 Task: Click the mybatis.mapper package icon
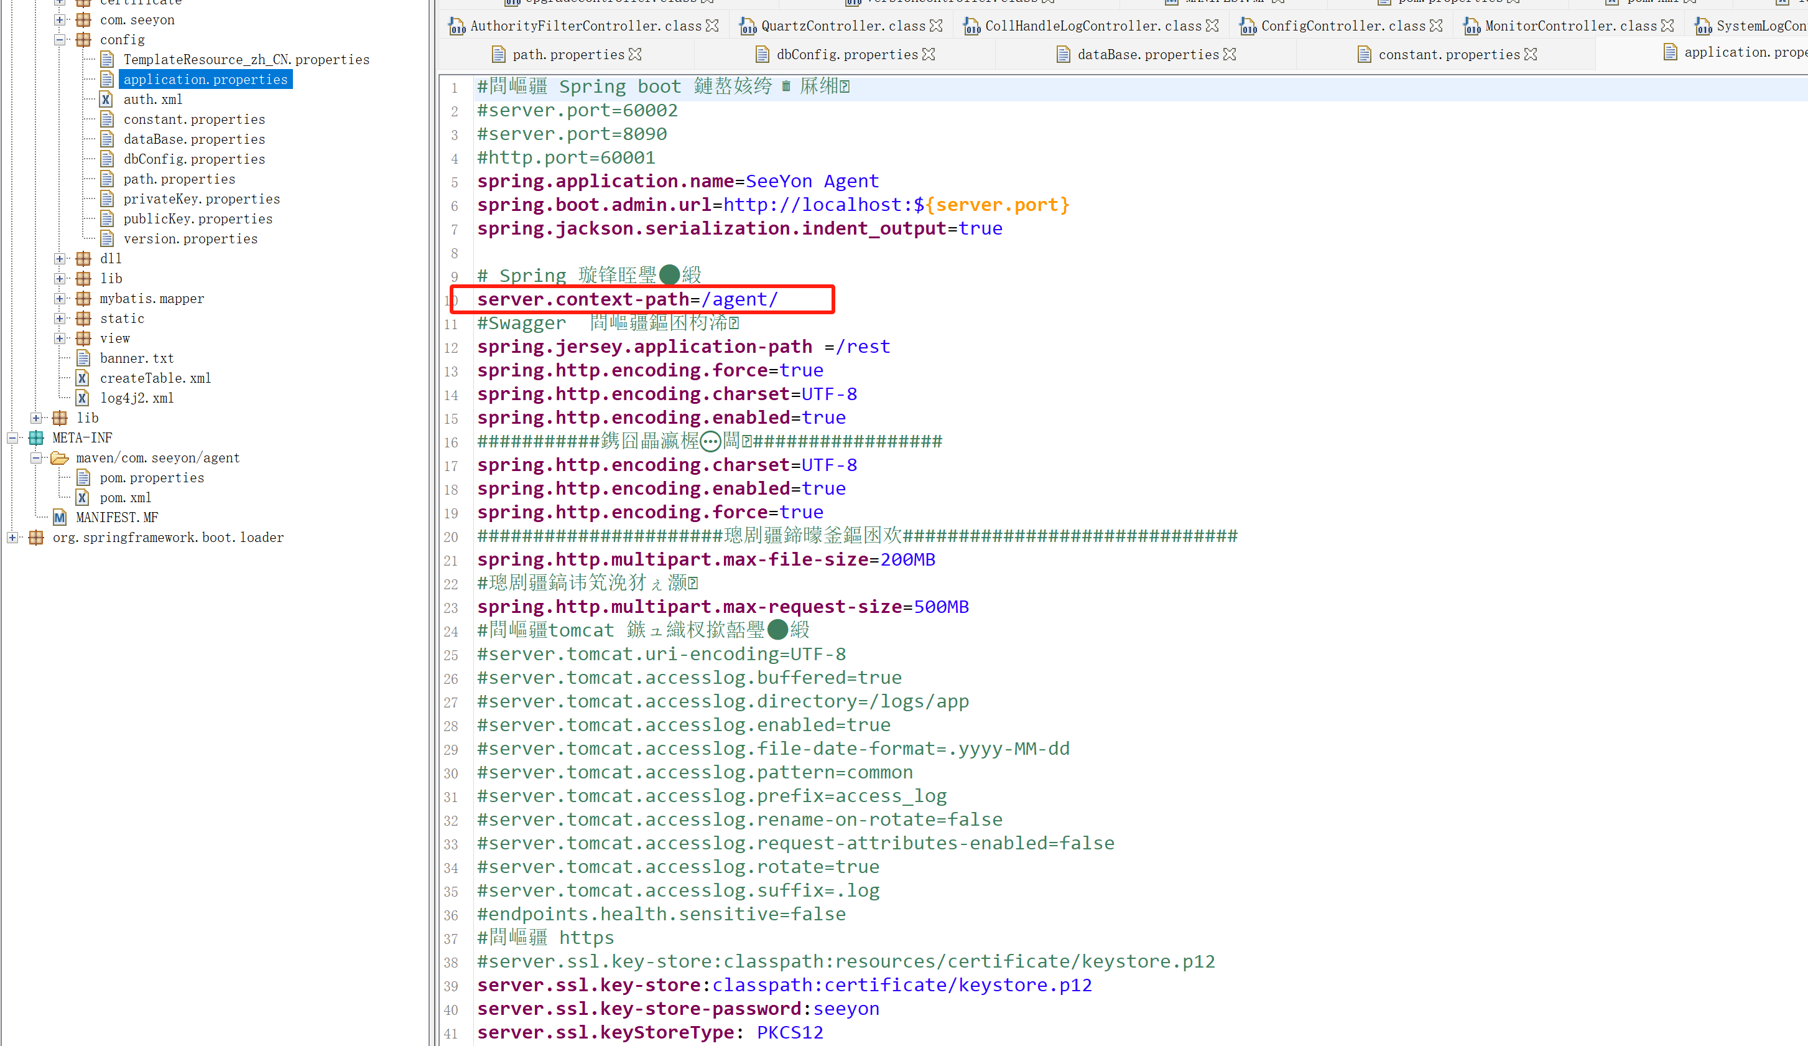coord(84,299)
